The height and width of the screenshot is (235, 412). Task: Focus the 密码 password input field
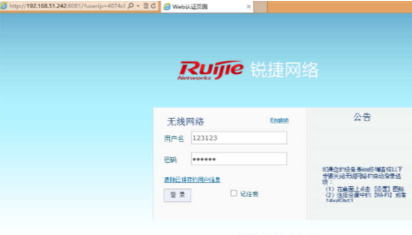click(x=239, y=159)
